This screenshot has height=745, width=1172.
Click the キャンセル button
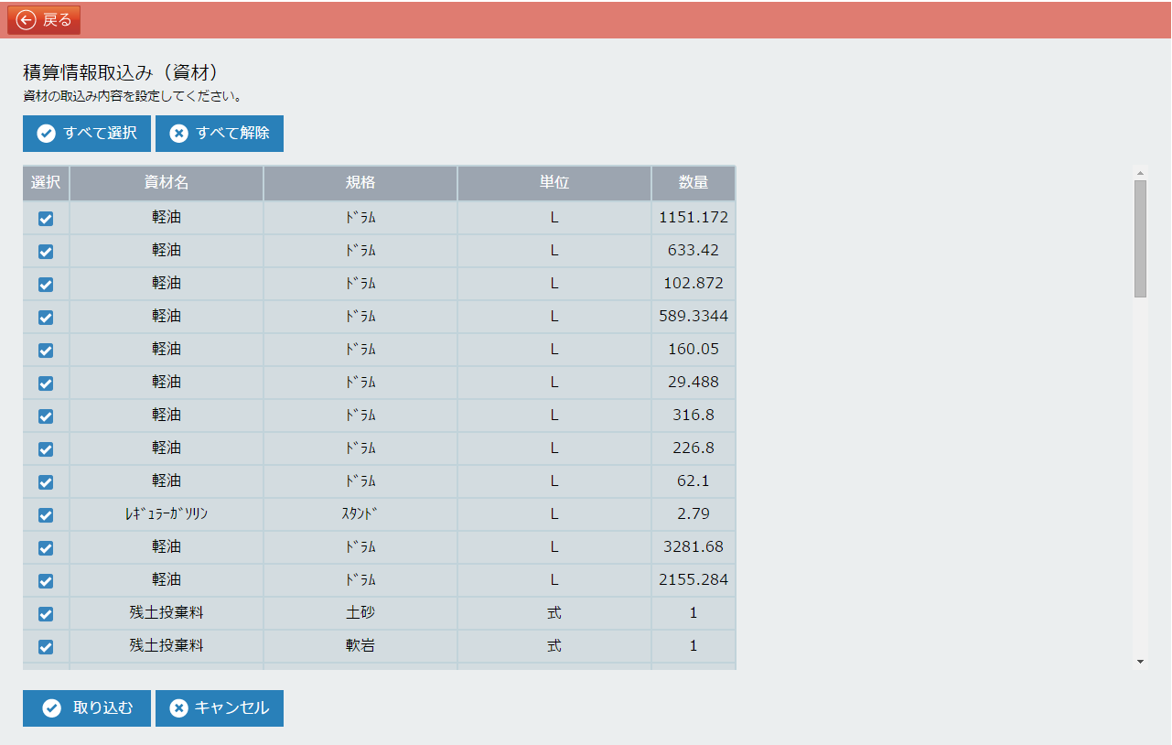[220, 708]
